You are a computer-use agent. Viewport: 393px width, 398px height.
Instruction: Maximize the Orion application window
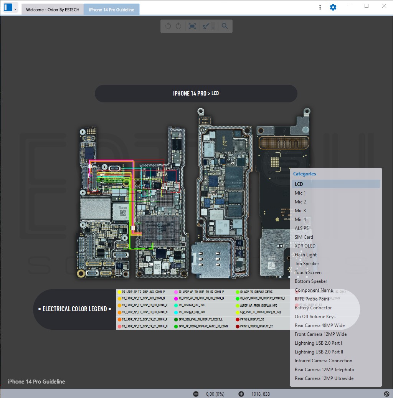pyautogui.click(x=367, y=6)
